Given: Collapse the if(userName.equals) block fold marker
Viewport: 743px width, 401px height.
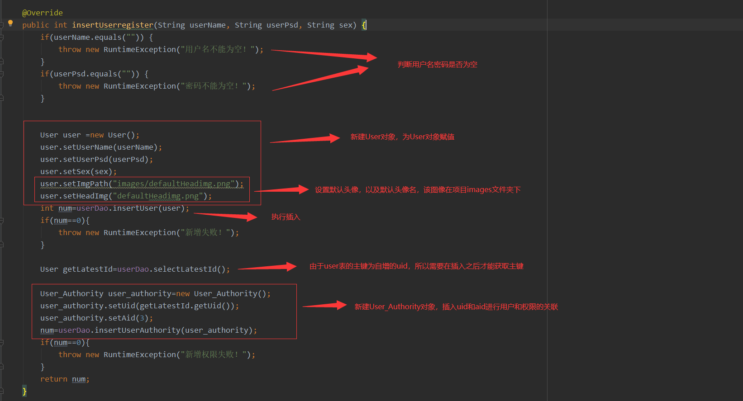Looking at the screenshot, I should pyautogui.click(x=2, y=37).
